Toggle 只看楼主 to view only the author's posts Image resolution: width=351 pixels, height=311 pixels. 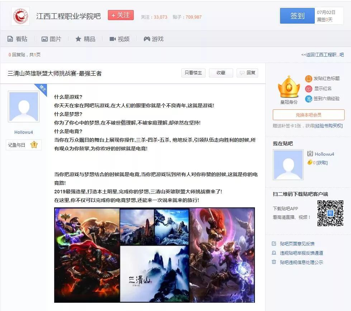click(x=193, y=73)
